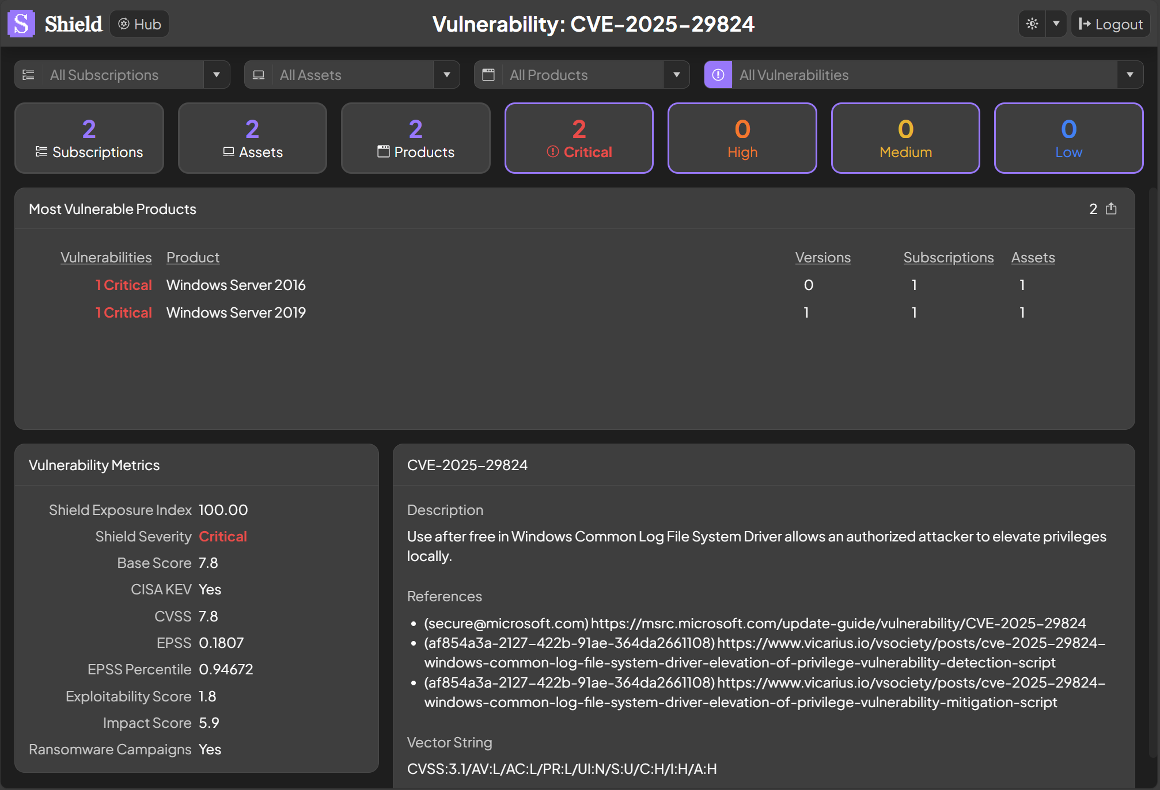Select the 2 Products summary card
1160x790 pixels.
point(416,138)
